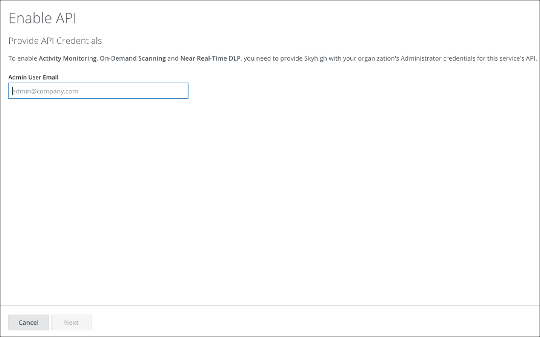The width and height of the screenshot is (540, 337).
Task: Click the Admin User Email field label
Action: (x=33, y=77)
